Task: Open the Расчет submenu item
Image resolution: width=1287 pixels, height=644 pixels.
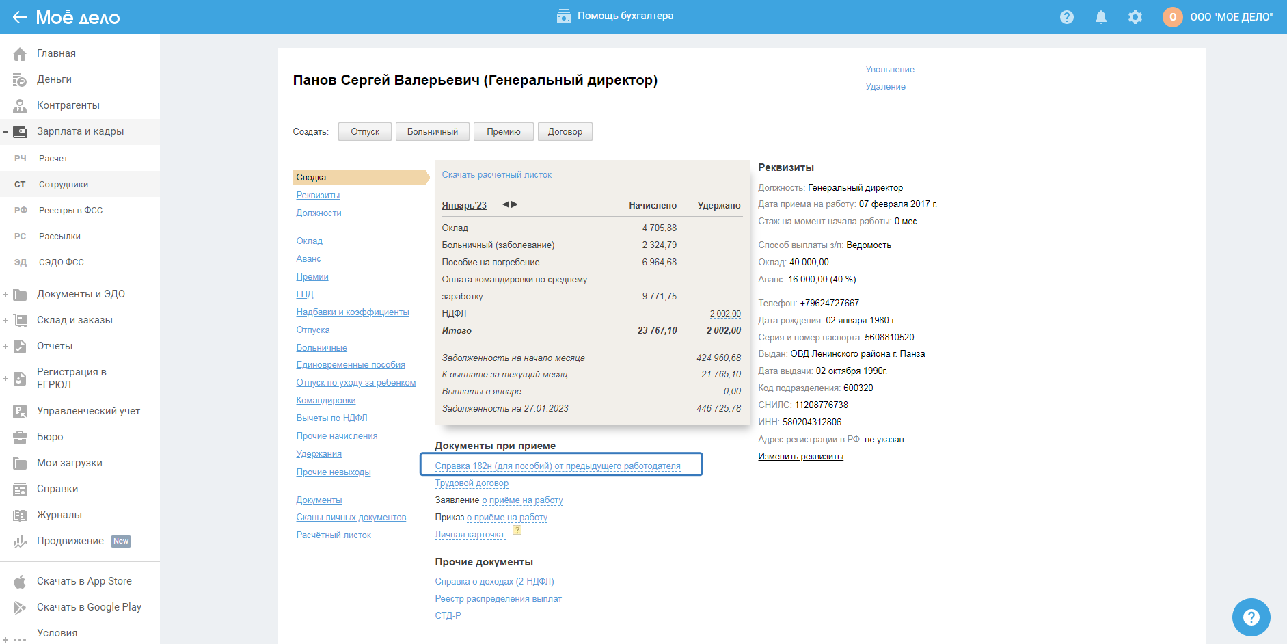Action: pyautogui.click(x=53, y=159)
